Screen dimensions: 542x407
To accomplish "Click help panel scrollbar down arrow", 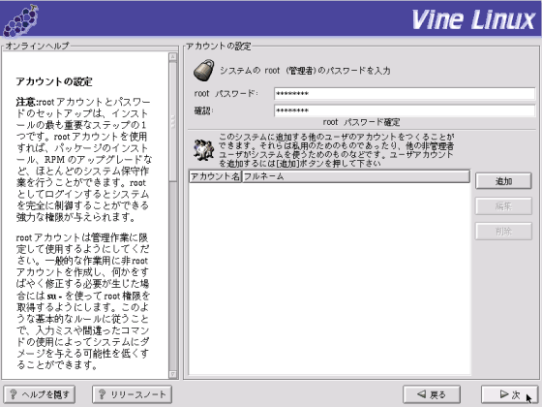I will 173,374.
